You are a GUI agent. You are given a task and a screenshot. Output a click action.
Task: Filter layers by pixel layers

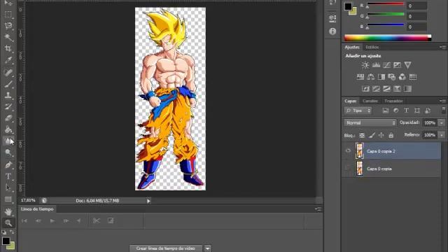point(386,111)
